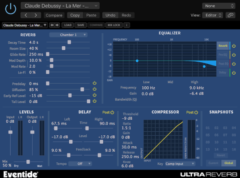Click the low band EQ point at 100 Hz

137,61
